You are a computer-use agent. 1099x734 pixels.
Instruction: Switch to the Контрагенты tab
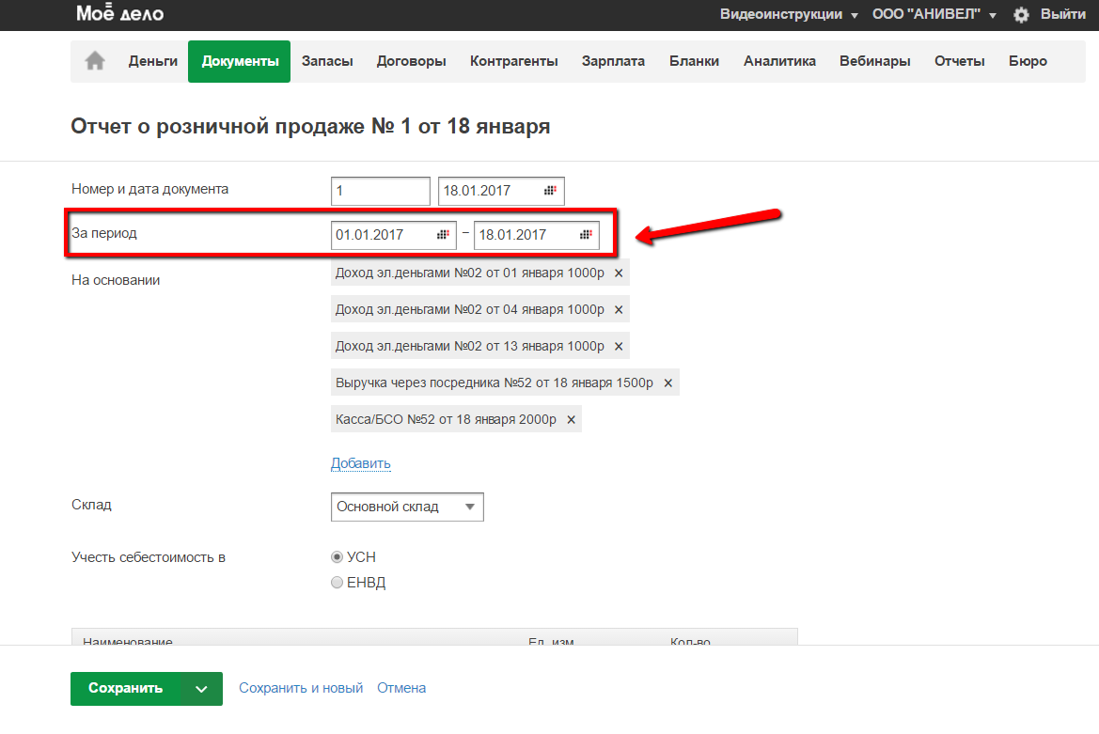tap(513, 61)
